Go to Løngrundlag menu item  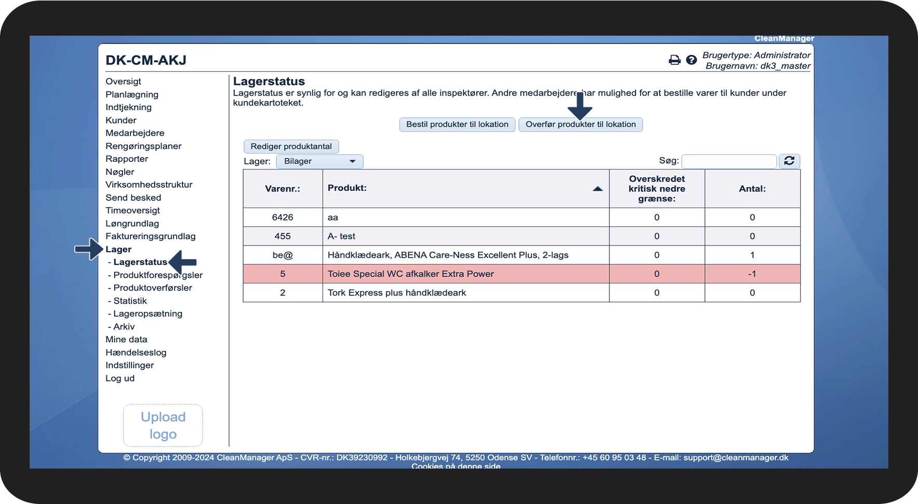click(x=132, y=224)
